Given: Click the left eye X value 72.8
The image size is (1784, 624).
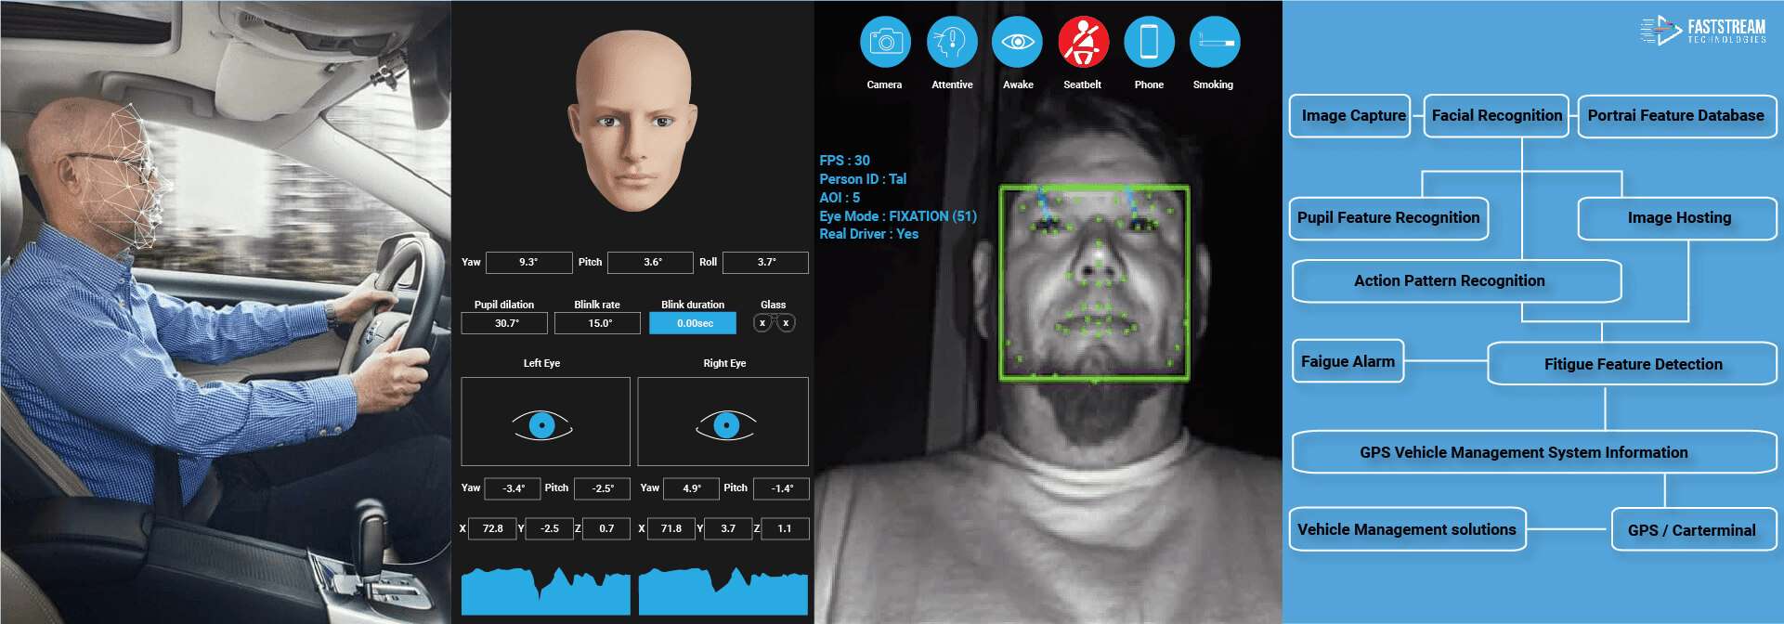Looking at the screenshot, I should pyautogui.click(x=492, y=529).
